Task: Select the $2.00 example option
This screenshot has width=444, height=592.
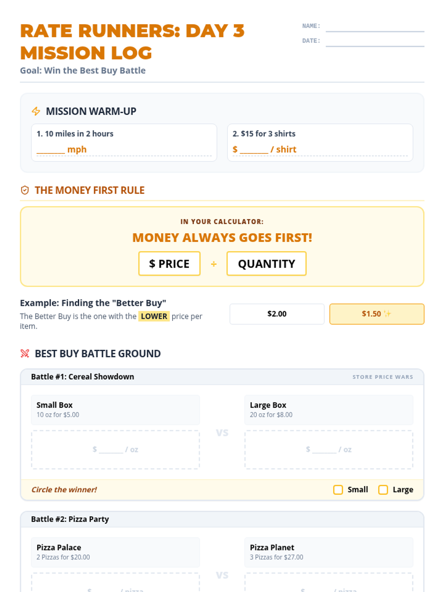Action: pos(277,314)
